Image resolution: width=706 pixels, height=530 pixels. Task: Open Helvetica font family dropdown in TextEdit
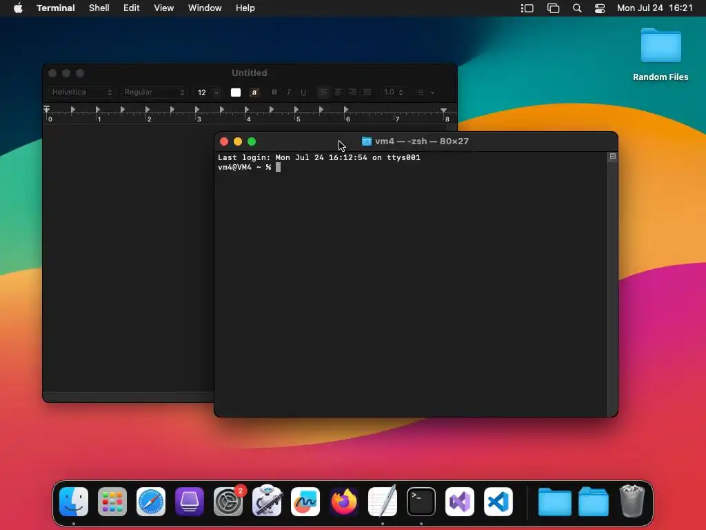point(81,92)
